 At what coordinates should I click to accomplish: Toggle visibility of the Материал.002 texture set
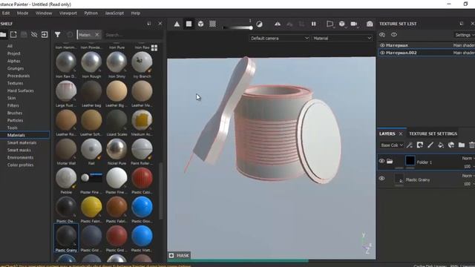click(382, 53)
